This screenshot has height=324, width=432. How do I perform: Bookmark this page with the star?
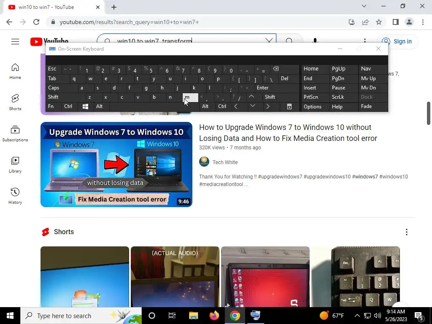click(x=379, y=22)
